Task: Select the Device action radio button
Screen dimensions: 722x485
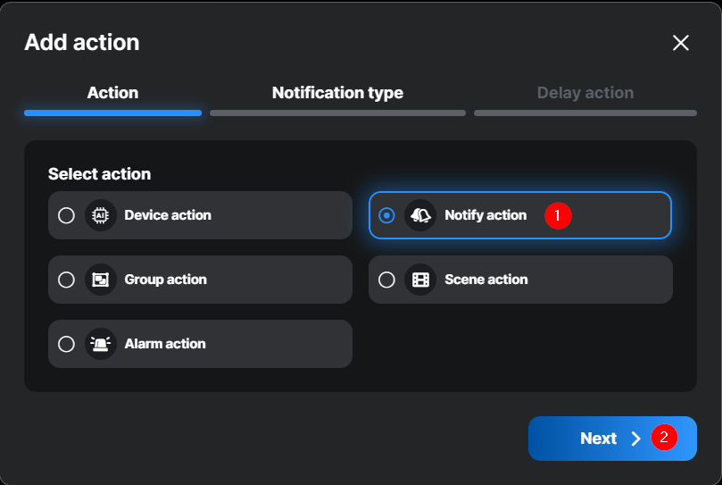Action: (66, 215)
